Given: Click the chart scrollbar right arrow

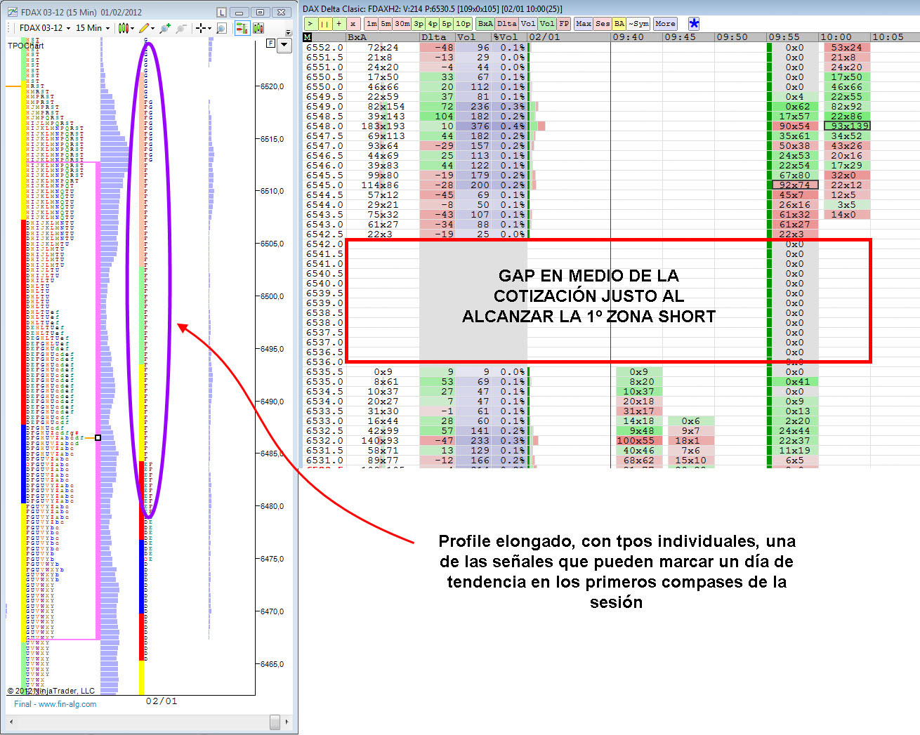Looking at the screenshot, I should pyautogui.click(x=287, y=722).
